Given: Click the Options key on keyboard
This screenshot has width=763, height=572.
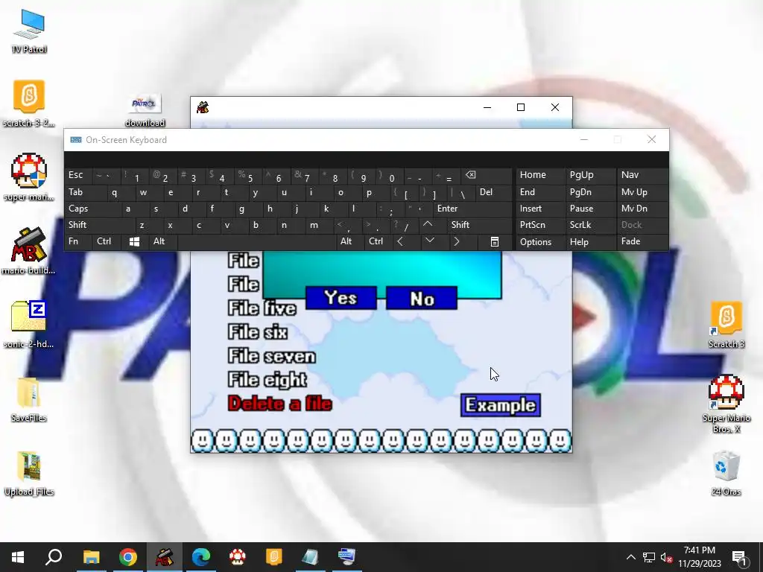Looking at the screenshot, I should click(539, 242).
